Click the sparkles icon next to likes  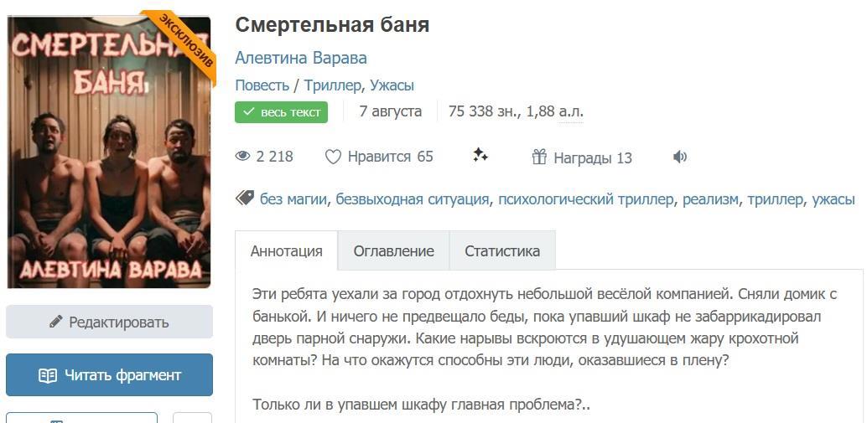pyautogui.click(x=480, y=155)
